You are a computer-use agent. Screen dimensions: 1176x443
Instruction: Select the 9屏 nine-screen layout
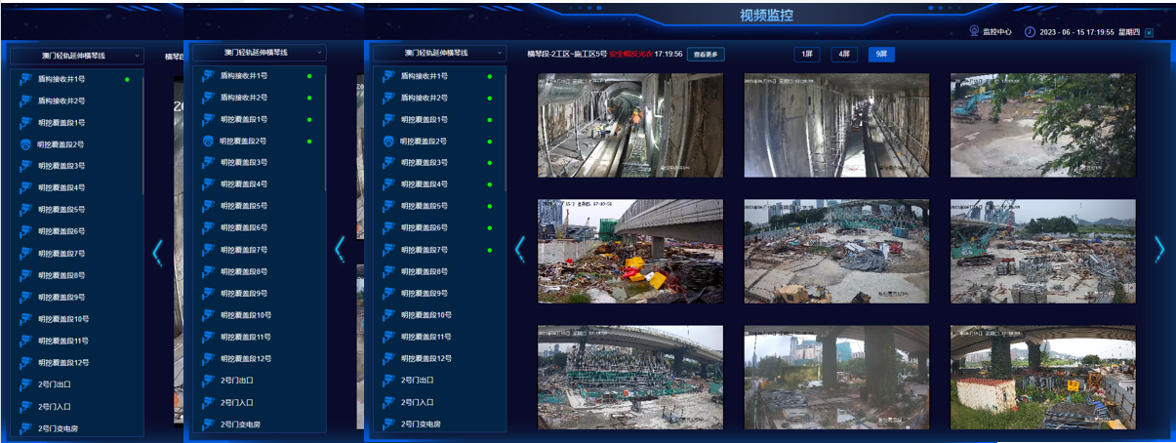click(881, 55)
